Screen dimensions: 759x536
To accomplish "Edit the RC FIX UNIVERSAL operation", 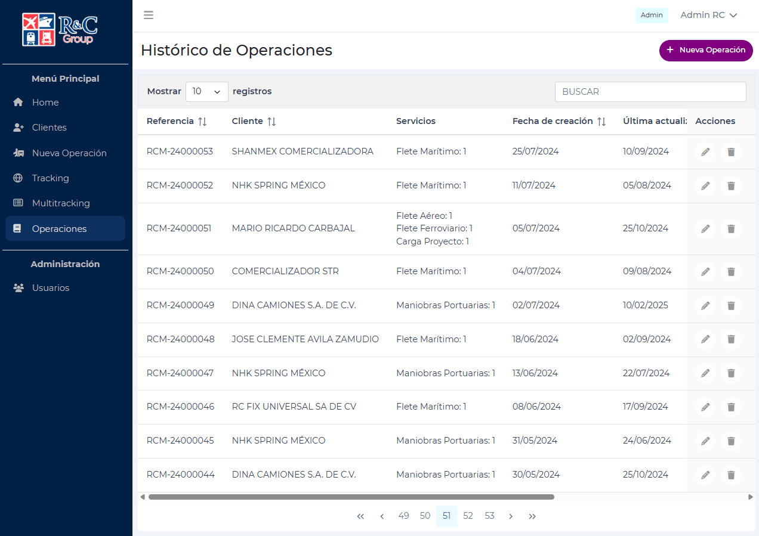I will pyautogui.click(x=705, y=407).
